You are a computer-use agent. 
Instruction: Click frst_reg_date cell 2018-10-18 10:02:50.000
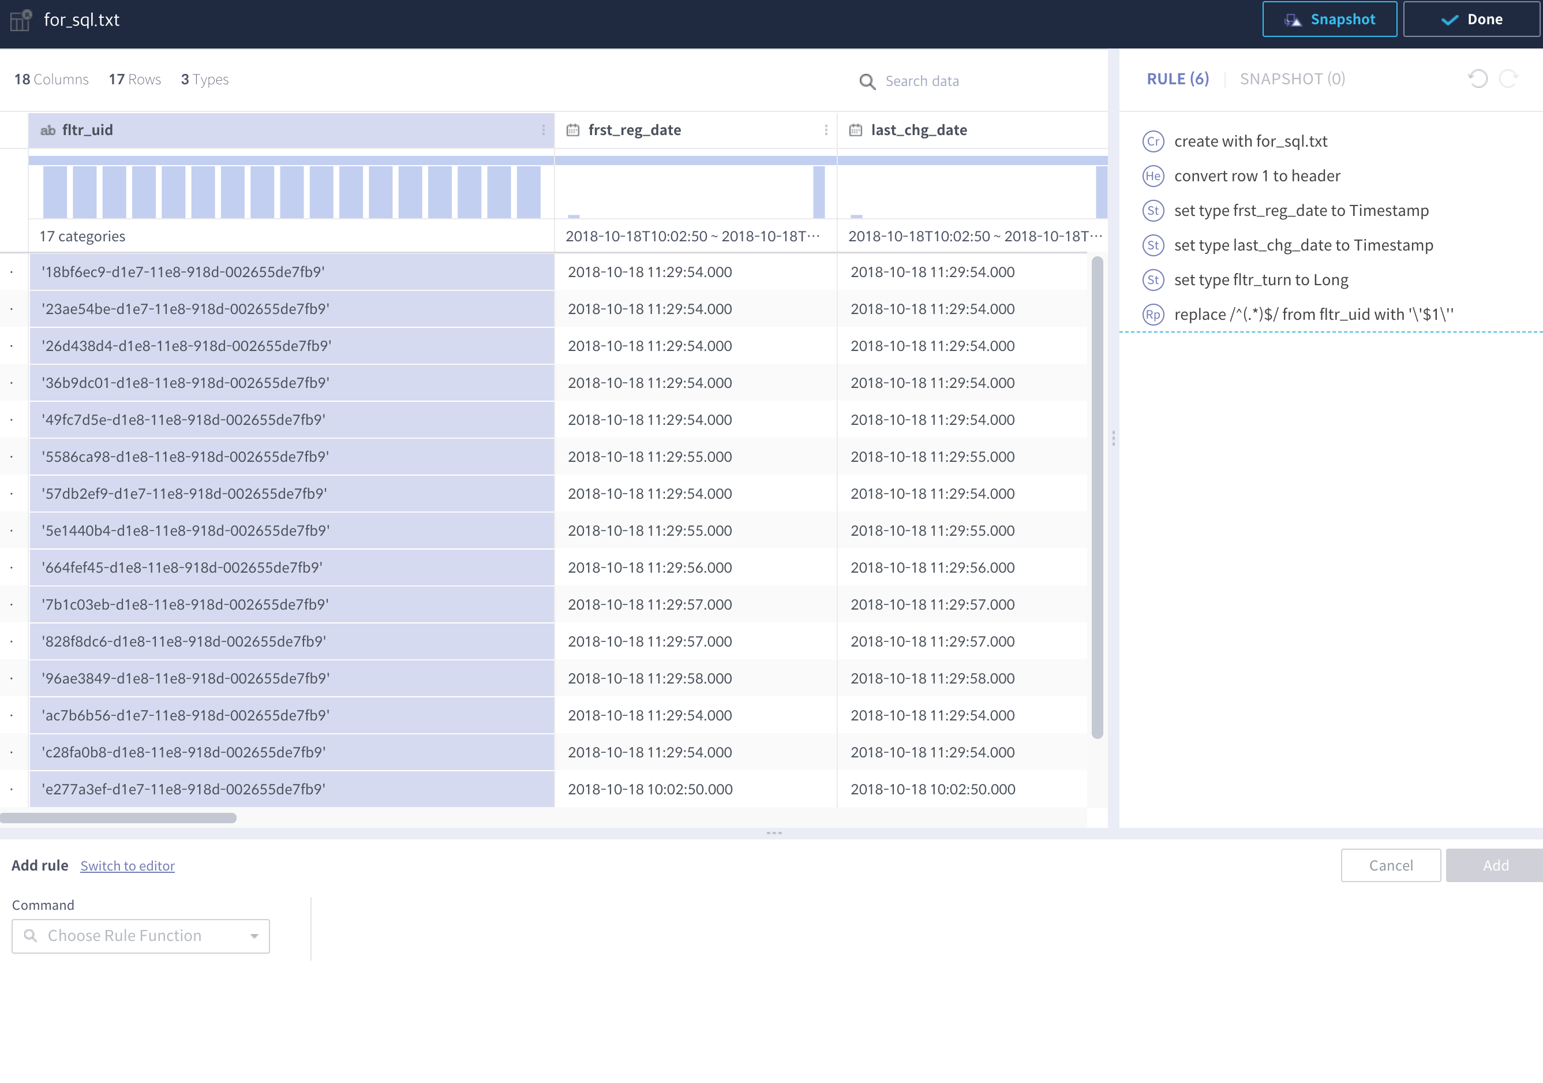pos(695,789)
